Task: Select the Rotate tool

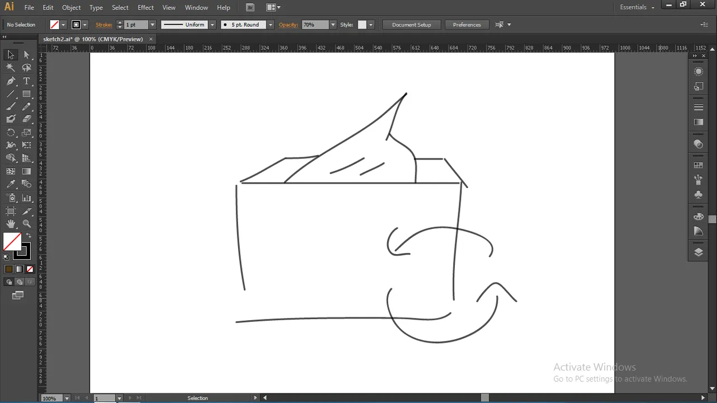Action: [11, 133]
